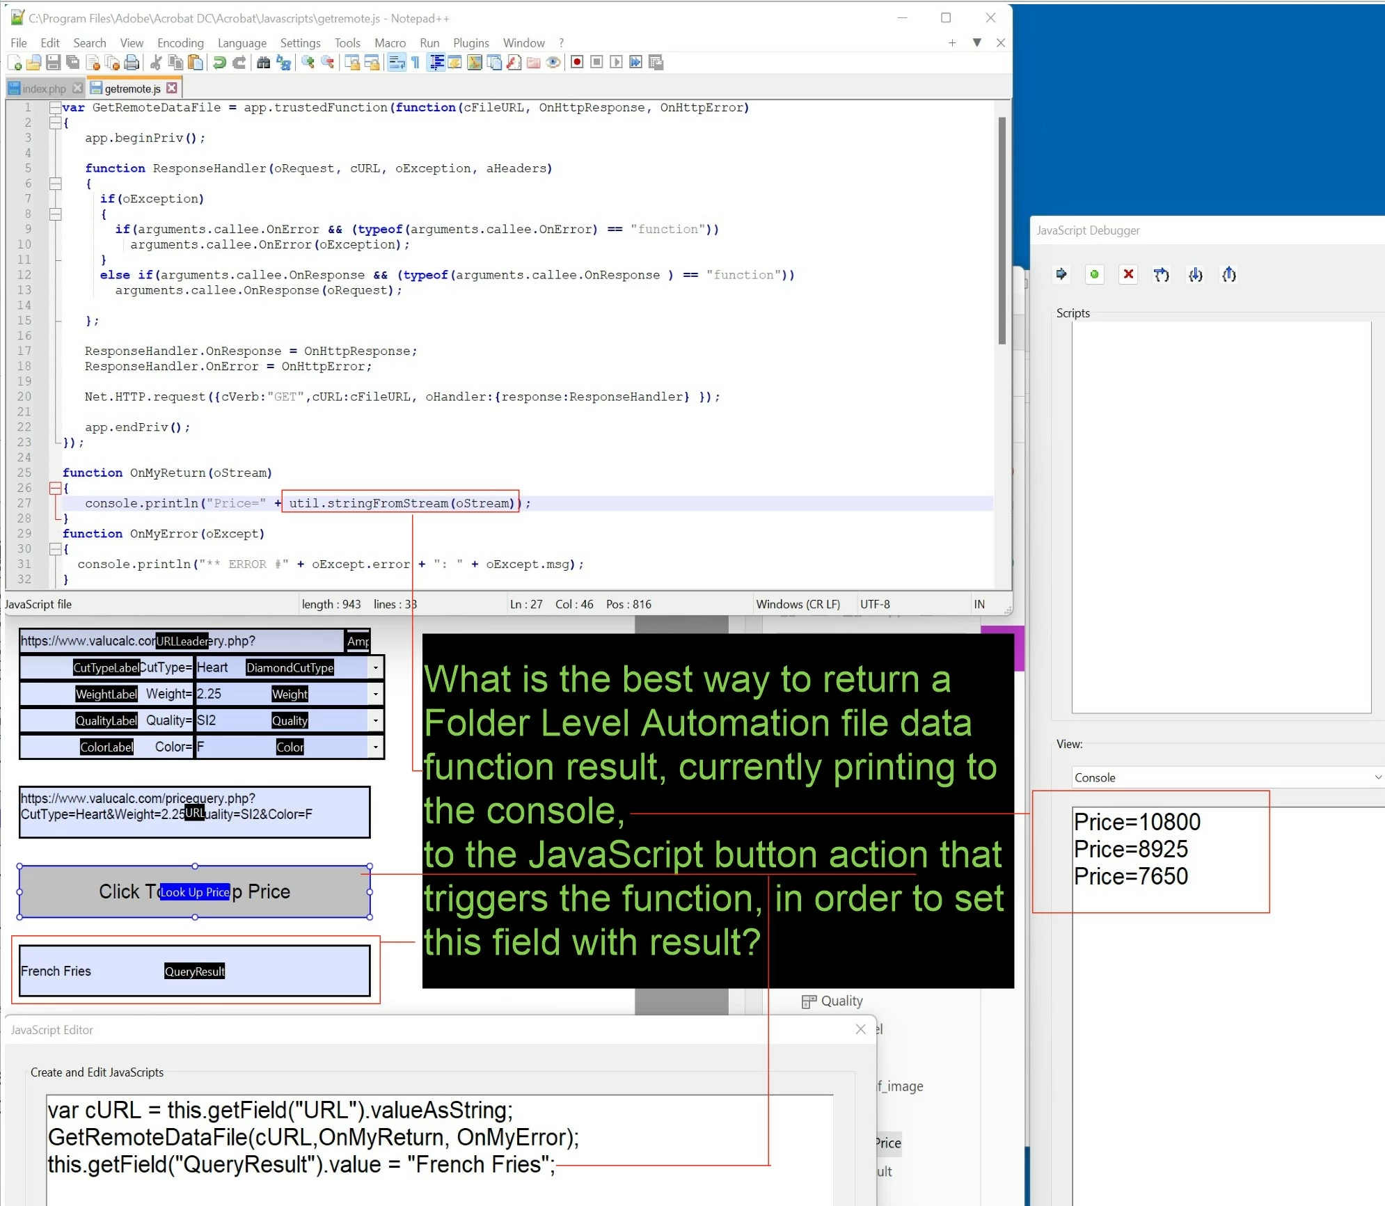Click the Look Up Price button
Viewport: 1385px width, 1206px height.
[x=194, y=891]
